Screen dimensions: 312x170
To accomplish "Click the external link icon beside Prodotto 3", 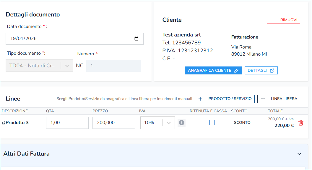I will (x=4, y=123).
